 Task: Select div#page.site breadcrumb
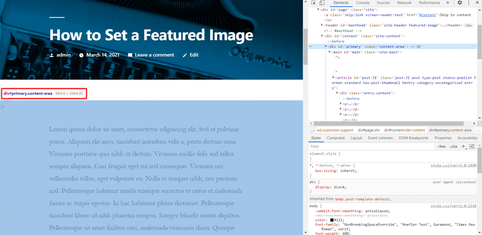[369, 130]
